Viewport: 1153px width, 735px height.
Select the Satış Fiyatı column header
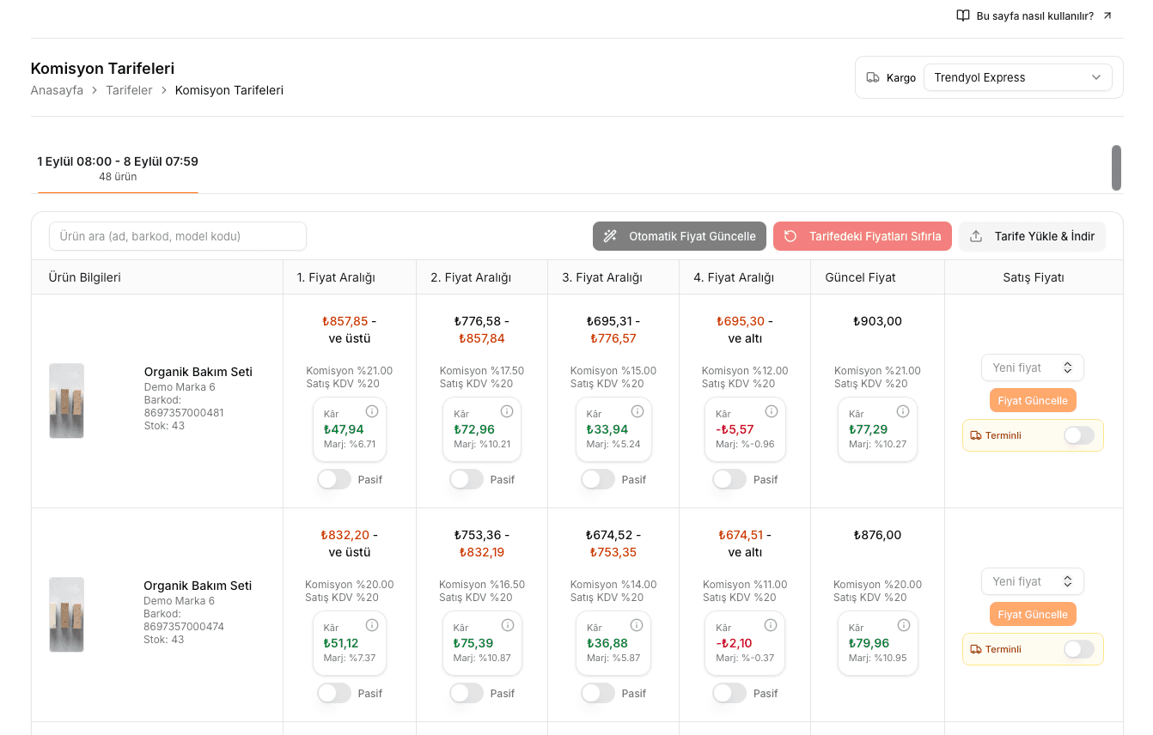(1034, 277)
